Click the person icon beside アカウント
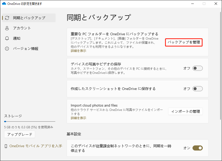Image resolution: width=222 pixels, height=161 pixels. (7, 28)
